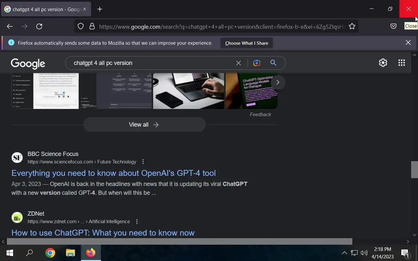Open the ZDNet result options menu
Screen dimensions: 418x261
[x=137, y=222]
